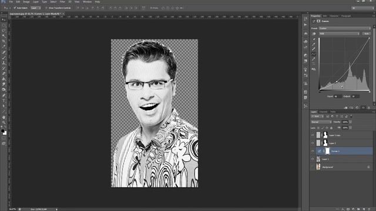Add layer style fx icon

click(x=343, y=209)
